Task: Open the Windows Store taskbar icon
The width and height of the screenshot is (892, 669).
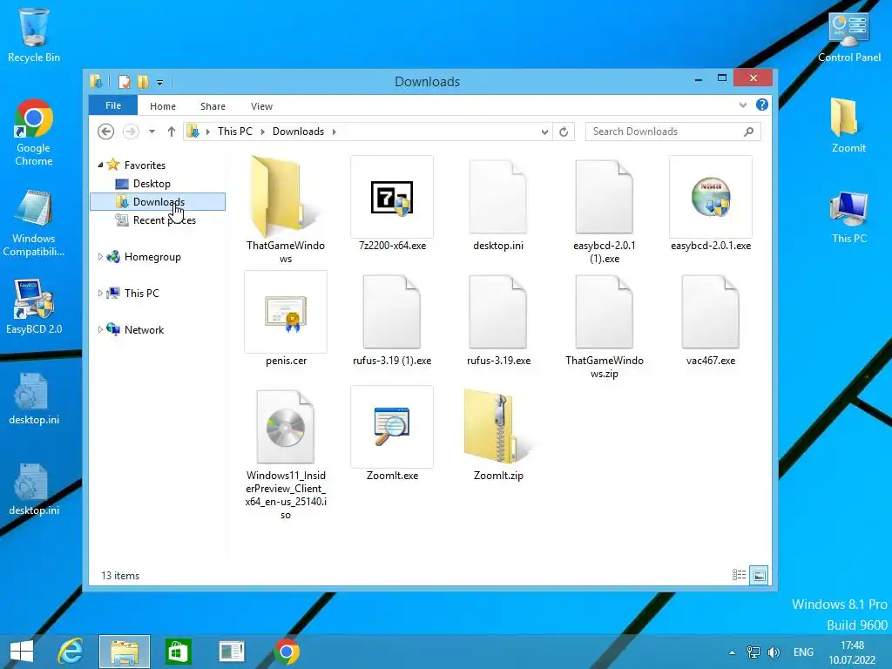Action: [x=178, y=652]
